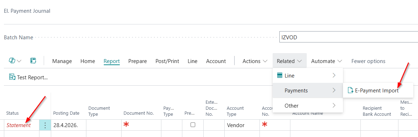
Task: Click the Recipient Bank Account column header
Action: coord(377,111)
